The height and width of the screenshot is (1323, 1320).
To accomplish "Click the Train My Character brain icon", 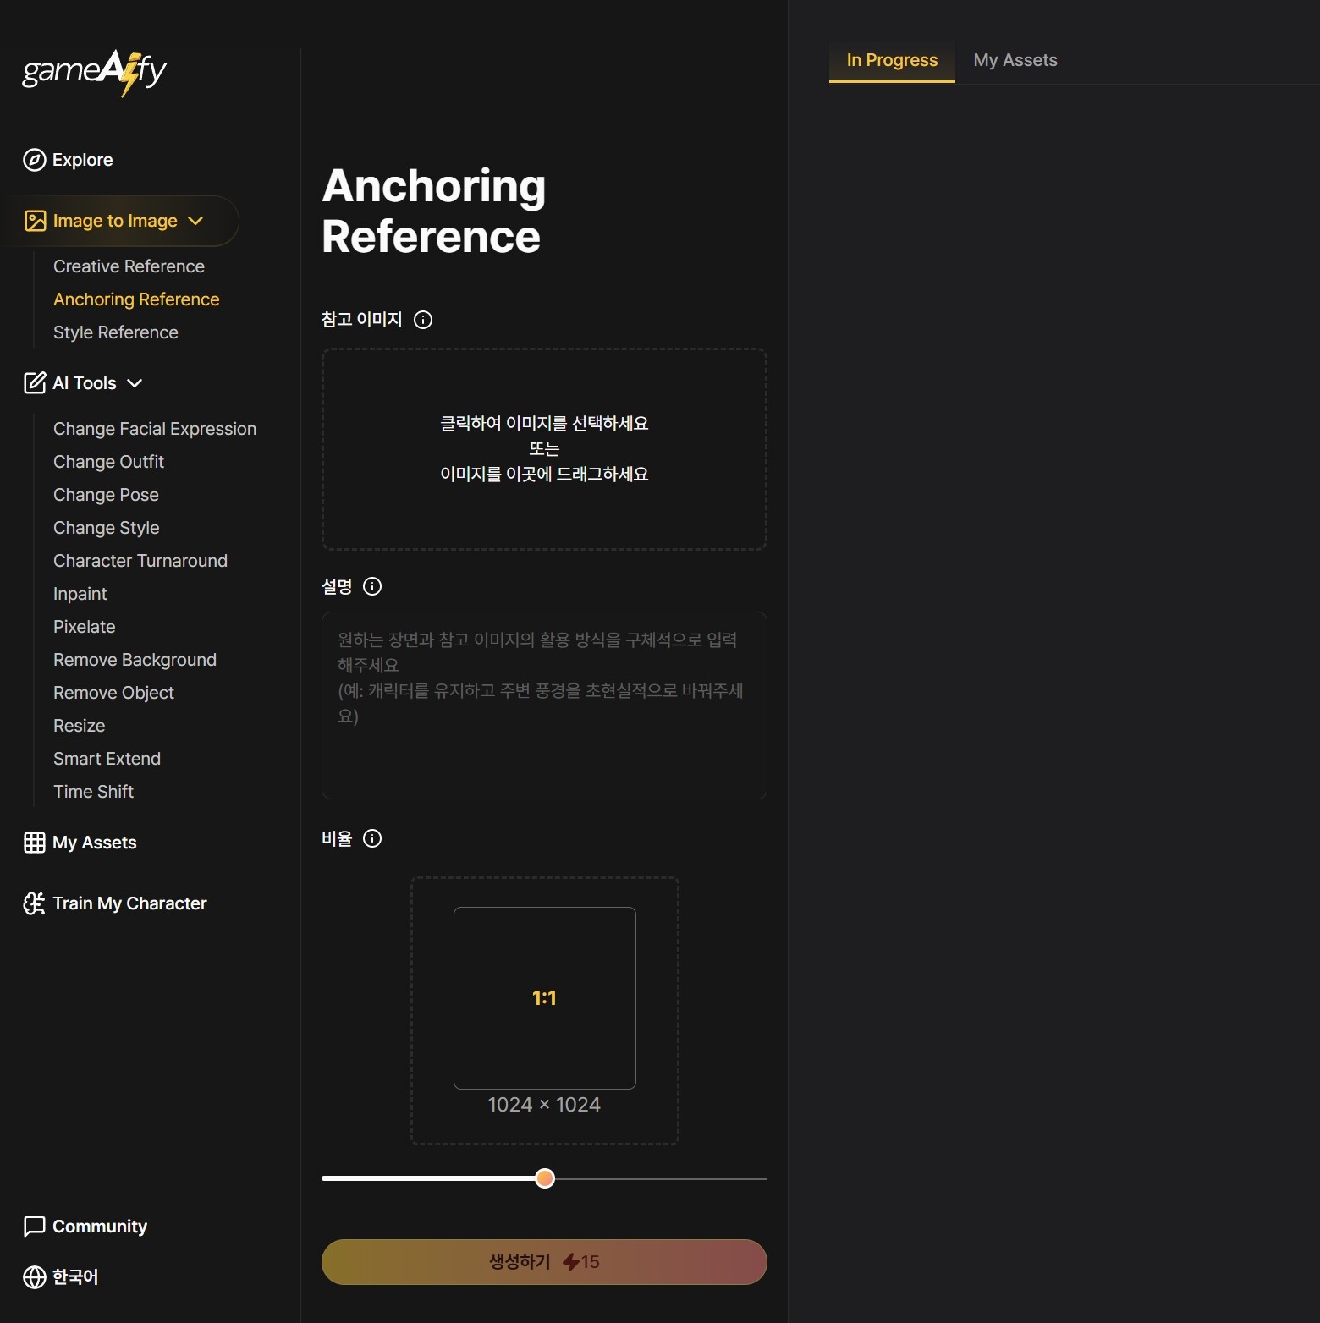I will click(x=35, y=903).
